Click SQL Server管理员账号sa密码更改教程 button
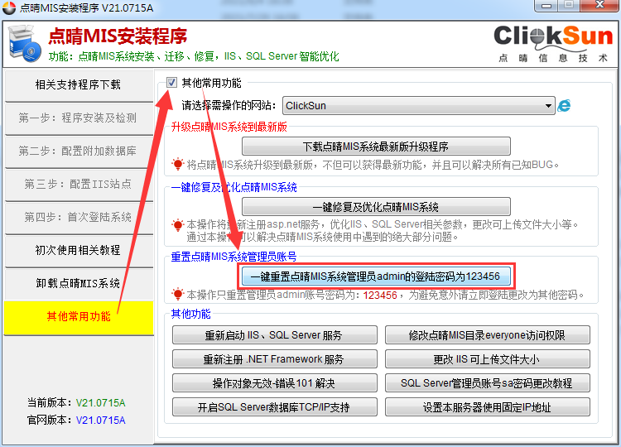This screenshot has width=621, height=447. tap(488, 383)
